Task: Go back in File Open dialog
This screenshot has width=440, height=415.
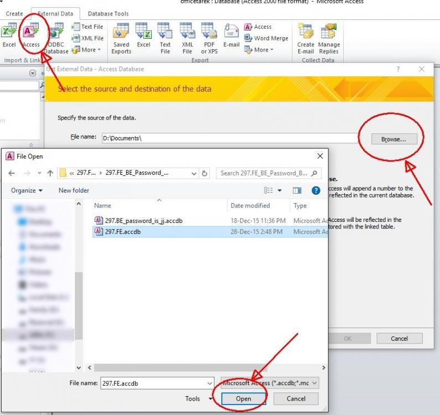Action: click(x=12, y=173)
